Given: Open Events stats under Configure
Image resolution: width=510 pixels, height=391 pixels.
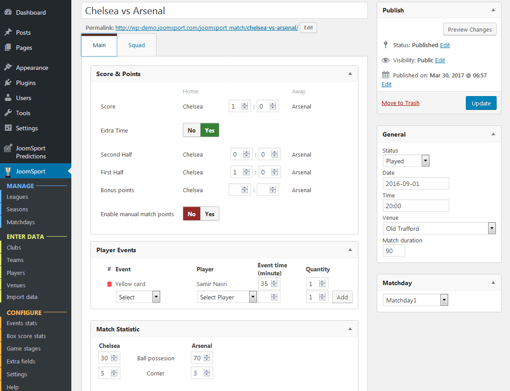Looking at the screenshot, I should (22, 323).
